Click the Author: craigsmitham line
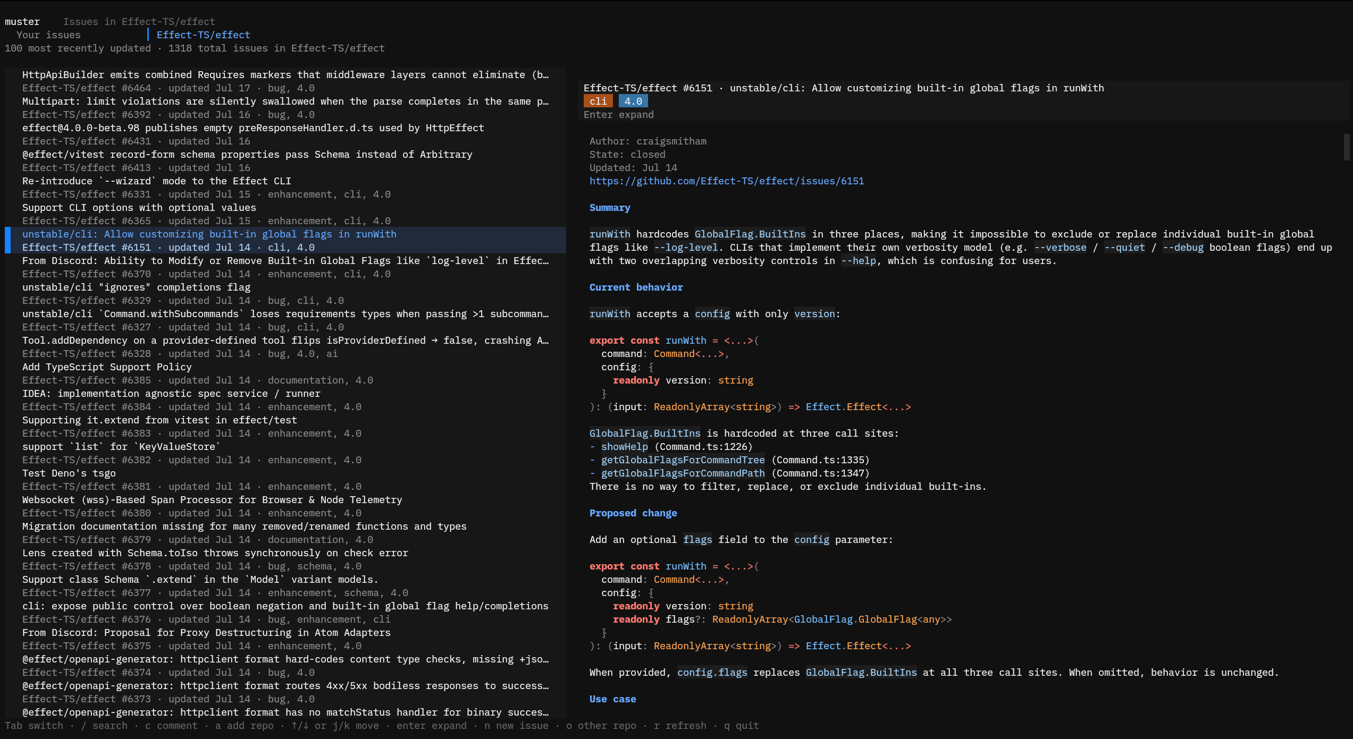 pos(648,141)
